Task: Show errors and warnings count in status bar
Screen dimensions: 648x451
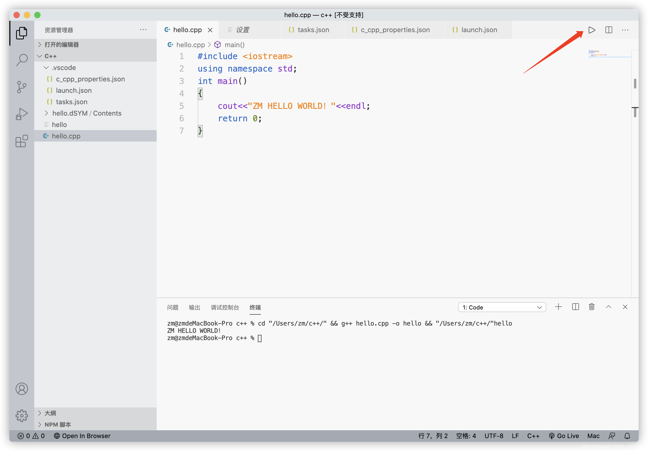Action: pos(31,436)
